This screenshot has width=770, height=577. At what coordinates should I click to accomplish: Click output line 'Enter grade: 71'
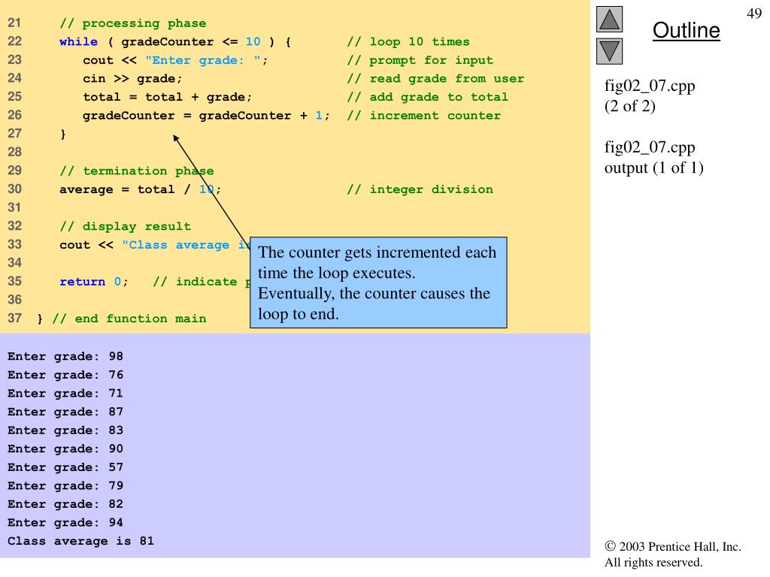[65, 394]
